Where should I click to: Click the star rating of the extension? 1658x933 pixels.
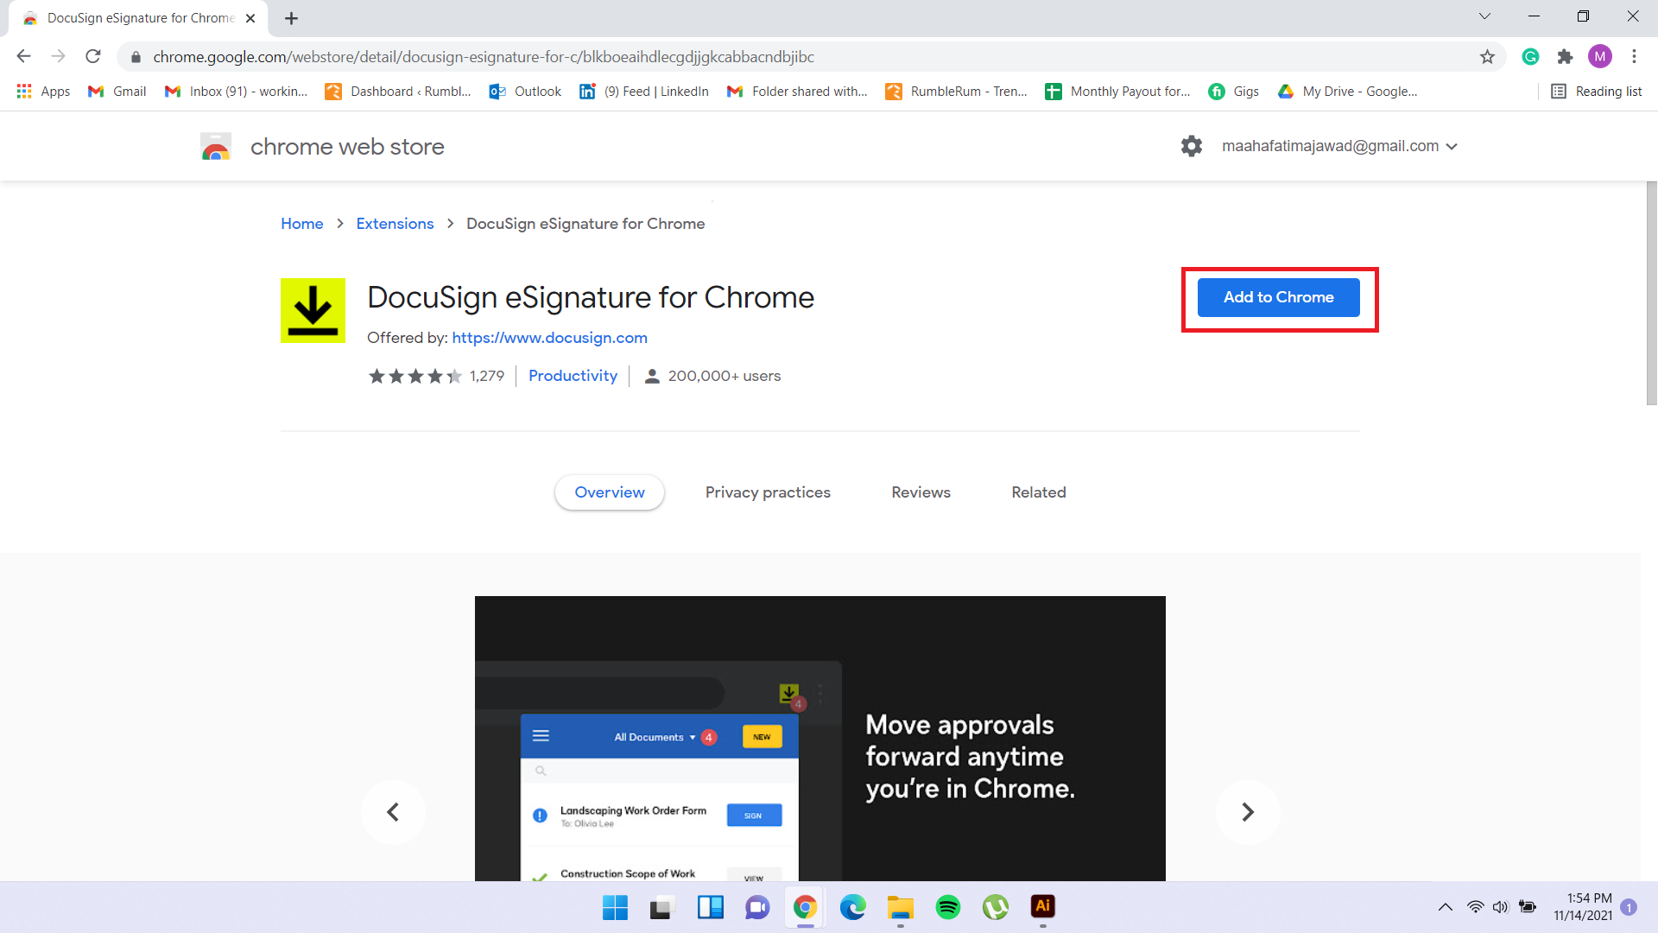coord(415,376)
